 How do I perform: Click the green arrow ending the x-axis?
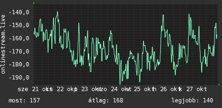(x=219, y=85)
